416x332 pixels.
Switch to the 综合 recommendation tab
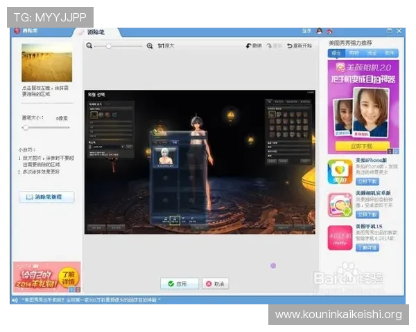[x=337, y=53]
